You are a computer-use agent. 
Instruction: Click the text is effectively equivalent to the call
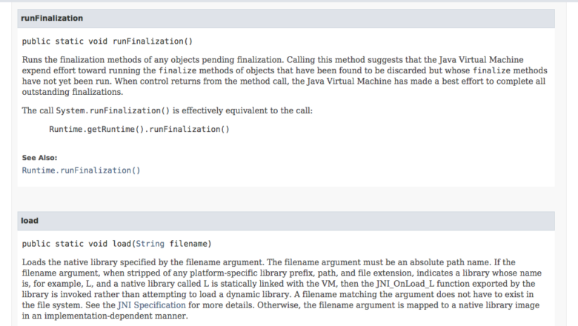click(242, 110)
